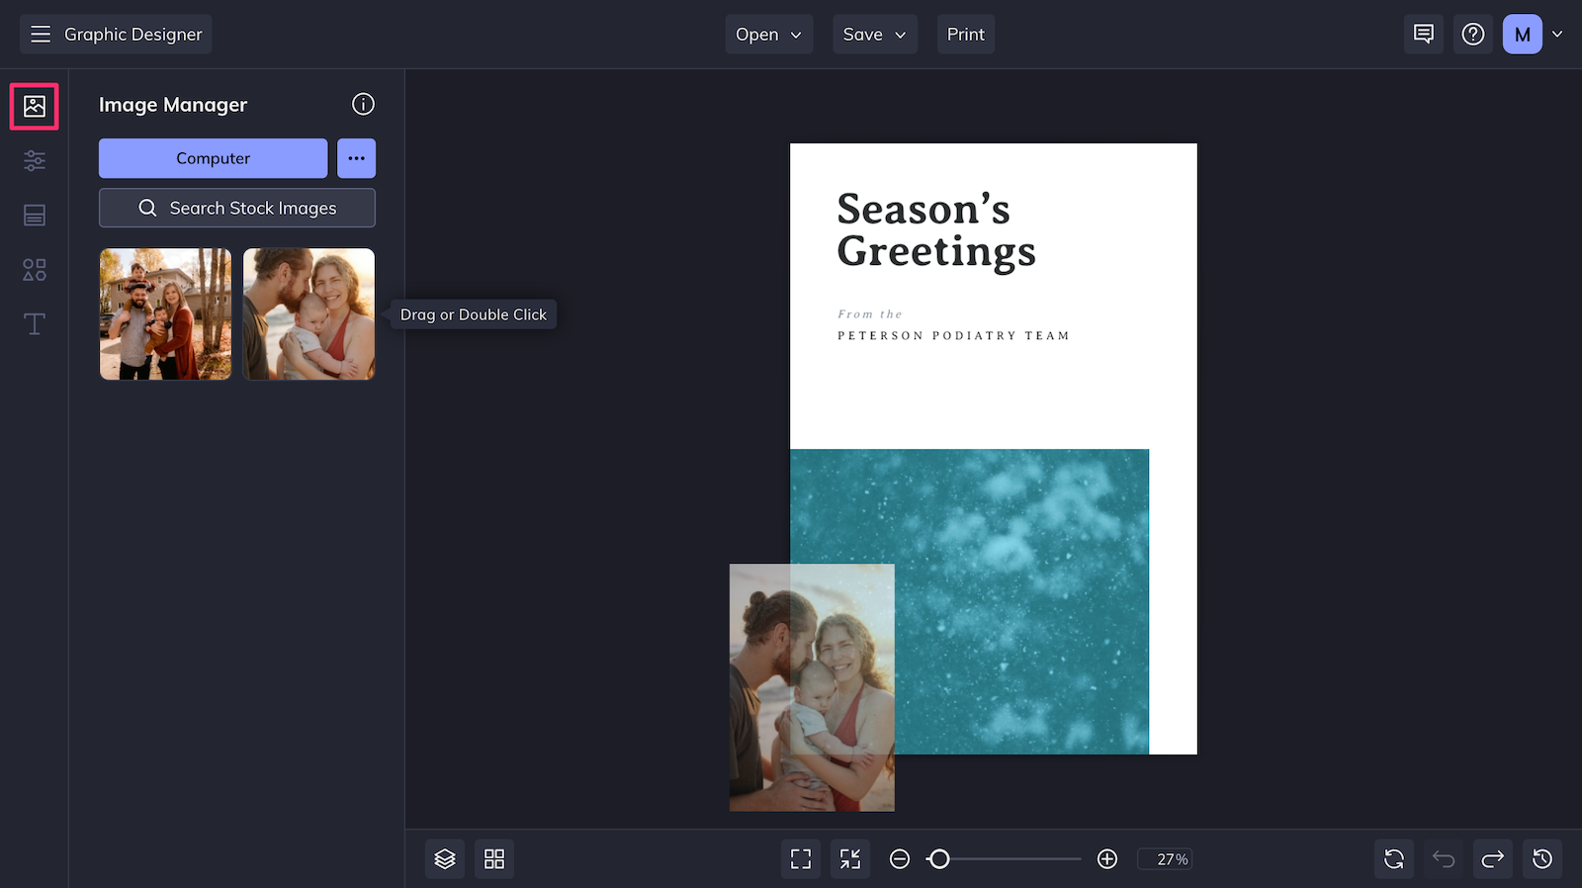This screenshot has width=1582, height=888.
Task: Open the Layers icon in bottom bar
Action: pyautogui.click(x=445, y=858)
